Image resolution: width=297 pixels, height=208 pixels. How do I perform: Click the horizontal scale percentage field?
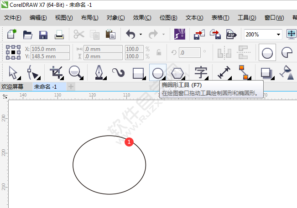coord(134,49)
